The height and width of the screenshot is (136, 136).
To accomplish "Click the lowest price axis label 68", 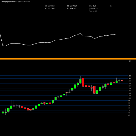I will pyautogui.click(x=129, y=115).
